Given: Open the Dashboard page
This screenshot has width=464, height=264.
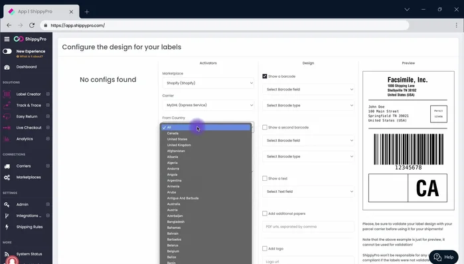Looking at the screenshot, I should [x=27, y=67].
